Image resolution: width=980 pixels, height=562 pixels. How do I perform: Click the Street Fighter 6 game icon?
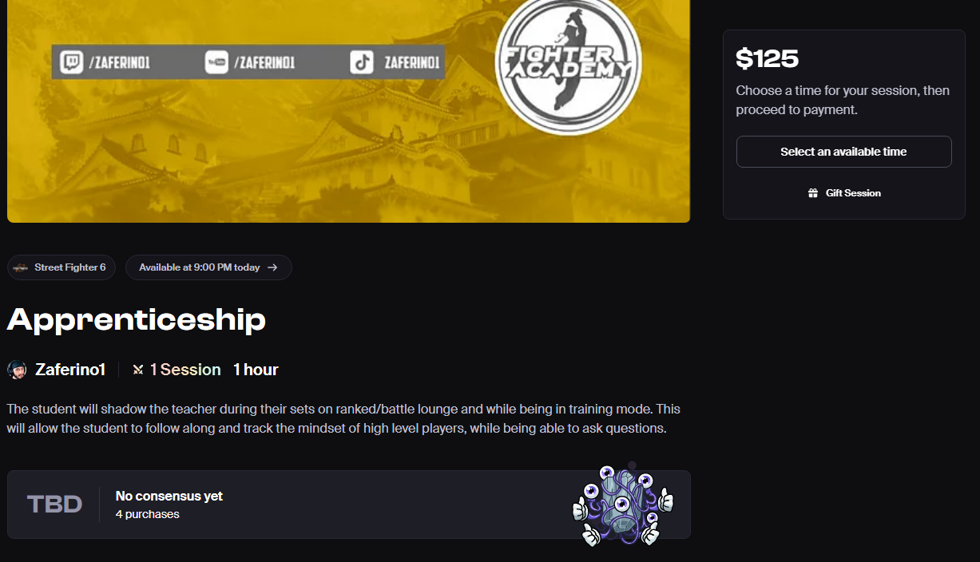click(x=22, y=267)
